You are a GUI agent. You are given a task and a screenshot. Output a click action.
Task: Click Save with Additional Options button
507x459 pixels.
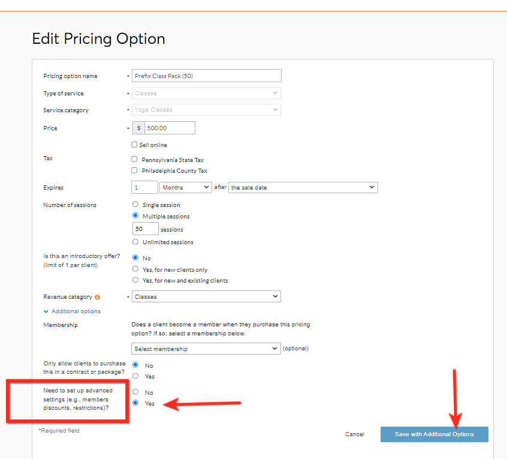point(434,434)
